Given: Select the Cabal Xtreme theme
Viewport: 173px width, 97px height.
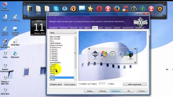Looking at the screenshot, I should pyautogui.click(x=55, y=43).
